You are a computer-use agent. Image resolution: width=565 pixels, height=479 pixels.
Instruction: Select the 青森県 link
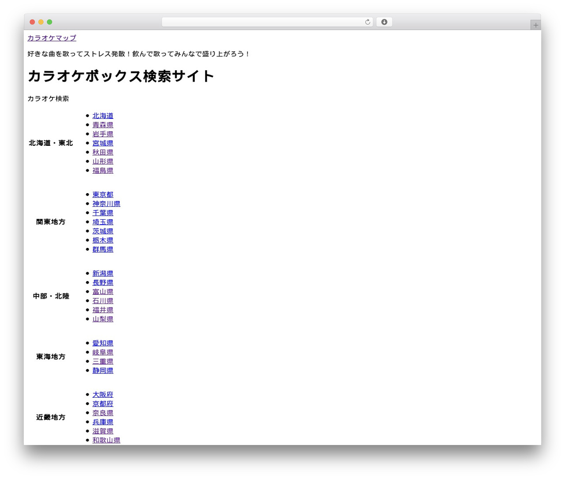coord(103,125)
